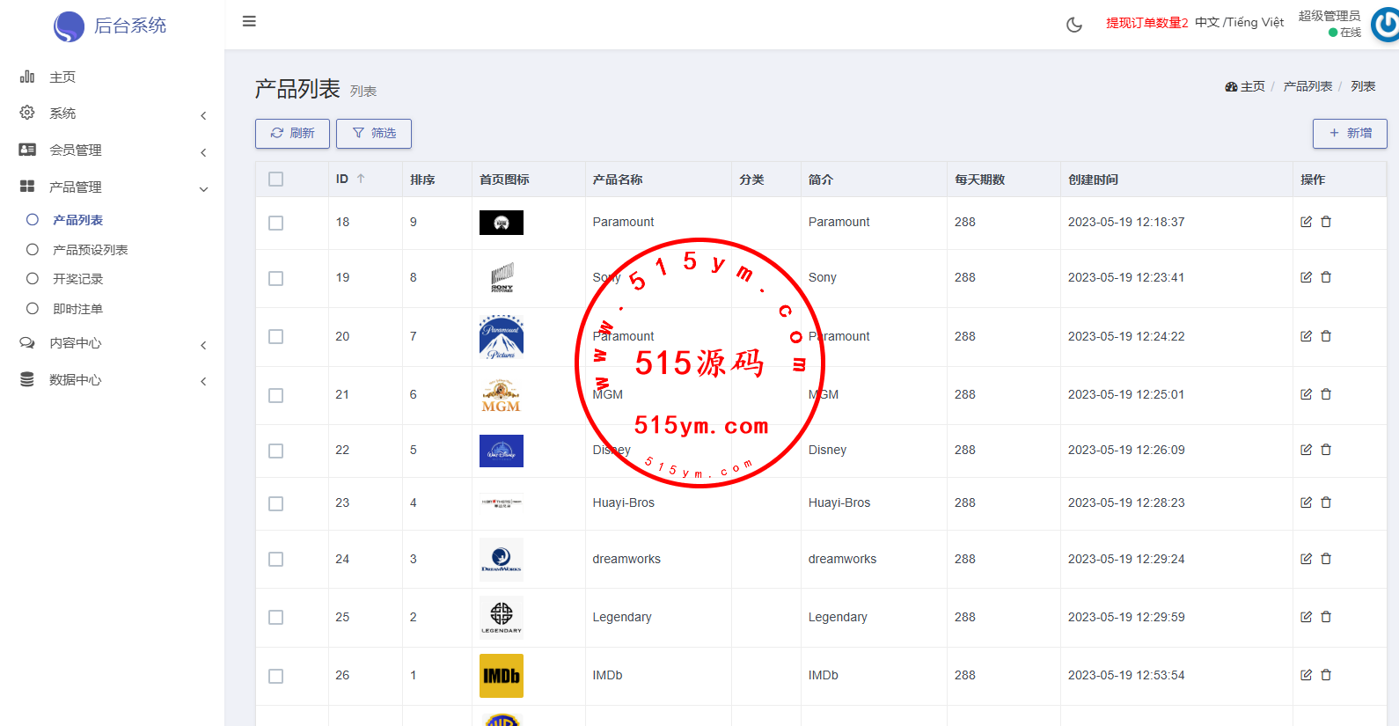Open 开奖记录 sidebar item
Viewport: 1399px width, 726px height.
[77, 279]
